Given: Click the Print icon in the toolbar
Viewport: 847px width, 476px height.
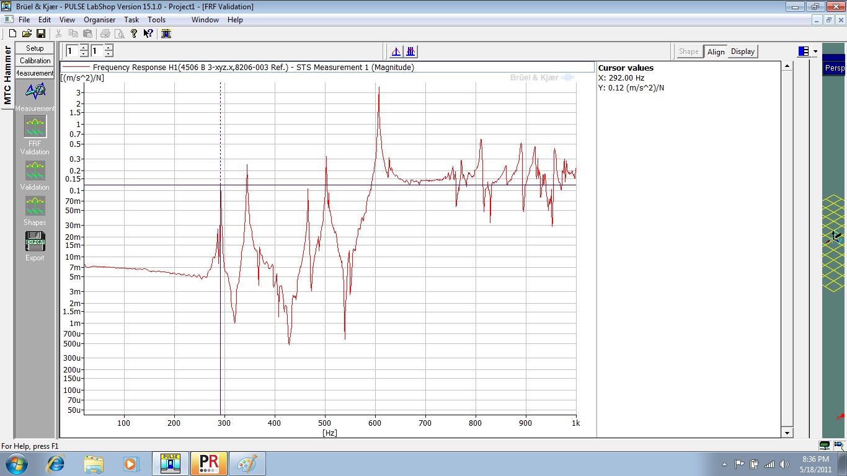Looking at the screenshot, I should point(105,33).
